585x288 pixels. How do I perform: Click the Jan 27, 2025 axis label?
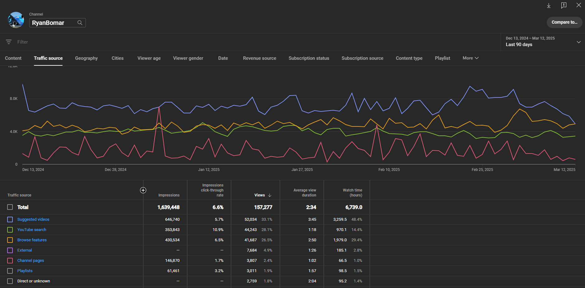pyautogui.click(x=302, y=170)
